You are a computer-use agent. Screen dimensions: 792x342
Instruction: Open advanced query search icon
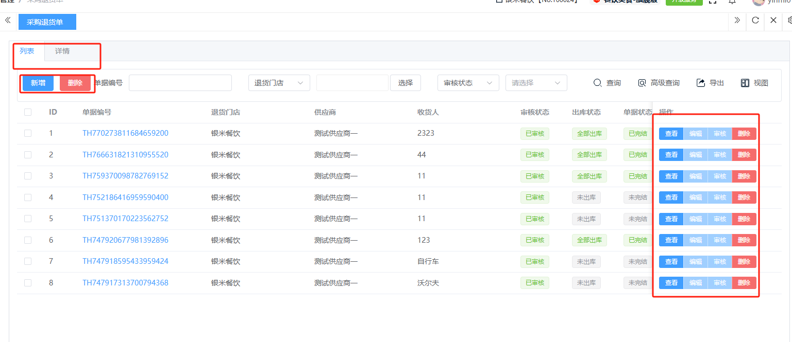coord(642,83)
